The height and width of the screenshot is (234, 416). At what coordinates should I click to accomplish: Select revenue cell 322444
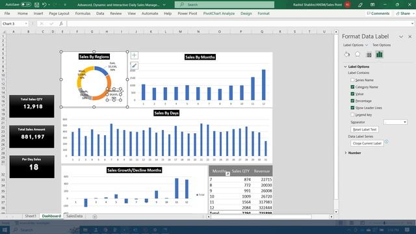[263, 207]
